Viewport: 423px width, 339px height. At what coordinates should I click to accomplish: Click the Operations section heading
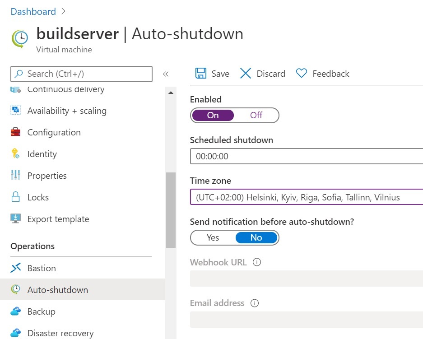coord(33,246)
